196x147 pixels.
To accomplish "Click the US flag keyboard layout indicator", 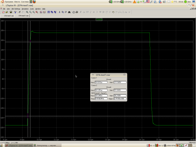I will pos(148,2).
